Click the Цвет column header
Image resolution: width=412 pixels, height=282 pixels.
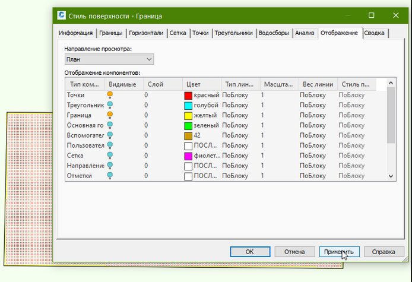point(201,84)
